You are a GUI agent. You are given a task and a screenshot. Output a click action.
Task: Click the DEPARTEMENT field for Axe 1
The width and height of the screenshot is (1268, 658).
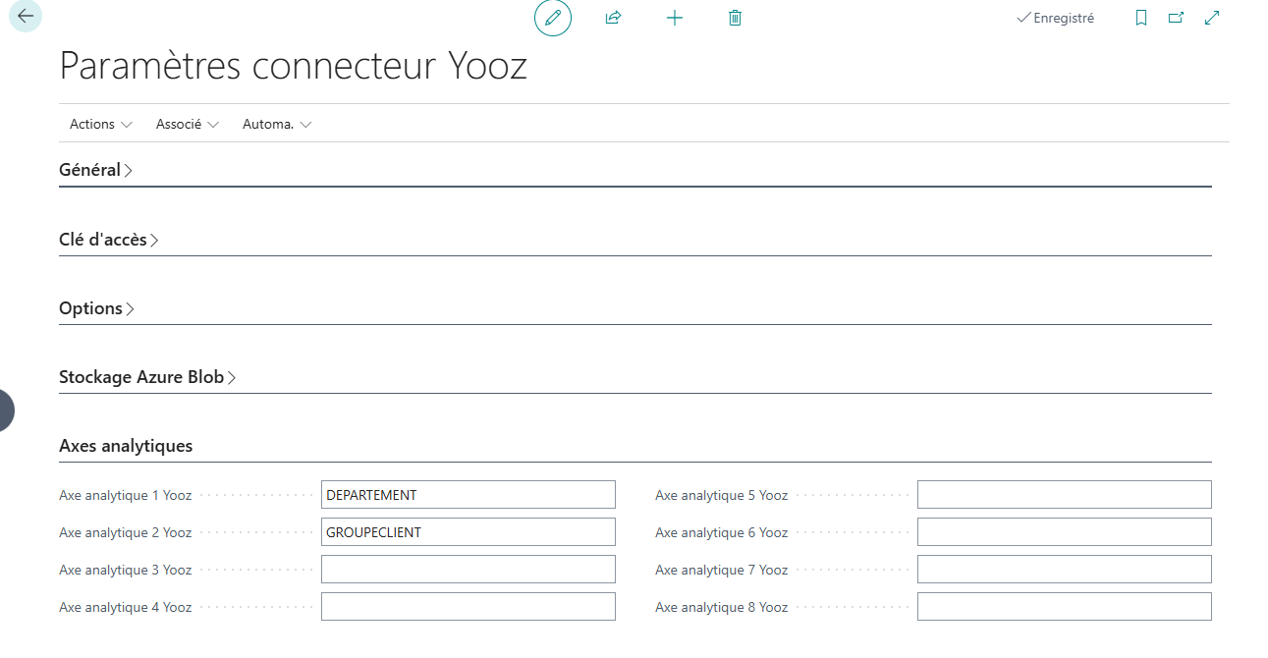(468, 495)
